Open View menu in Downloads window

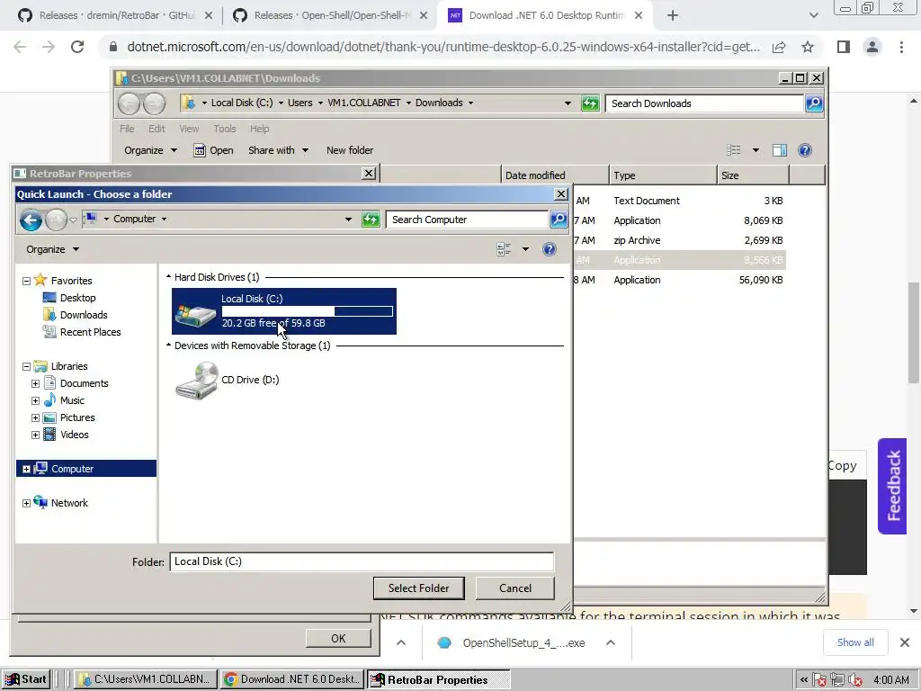pos(189,129)
